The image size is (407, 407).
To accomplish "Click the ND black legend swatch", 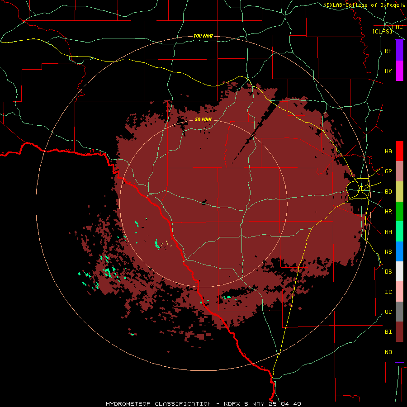I will [399, 352].
